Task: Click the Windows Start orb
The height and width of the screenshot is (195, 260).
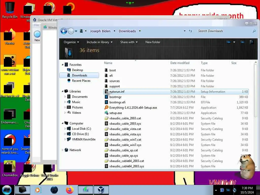Action: tap(7, 190)
